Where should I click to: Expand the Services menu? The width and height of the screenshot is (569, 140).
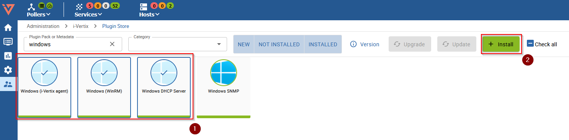tap(88, 15)
